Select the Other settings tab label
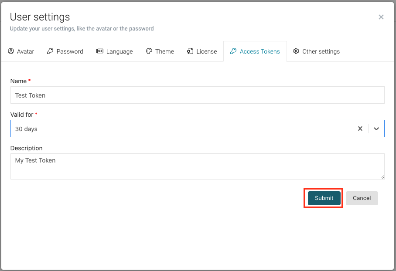The width and height of the screenshot is (396, 271). [x=321, y=51]
